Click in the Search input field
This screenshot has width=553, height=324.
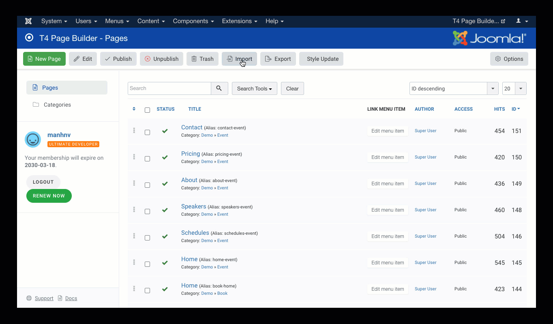[169, 88]
